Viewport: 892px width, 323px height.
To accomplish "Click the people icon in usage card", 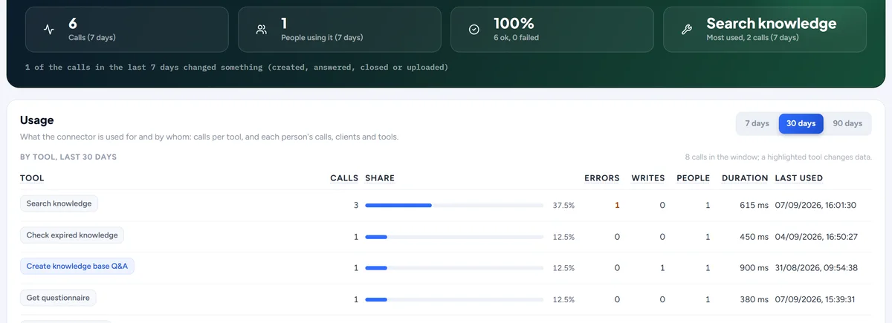I will point(262,30).
